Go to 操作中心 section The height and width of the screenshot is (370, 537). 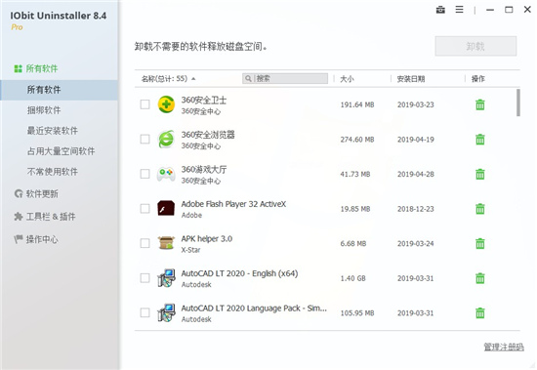tap(42, 239)
